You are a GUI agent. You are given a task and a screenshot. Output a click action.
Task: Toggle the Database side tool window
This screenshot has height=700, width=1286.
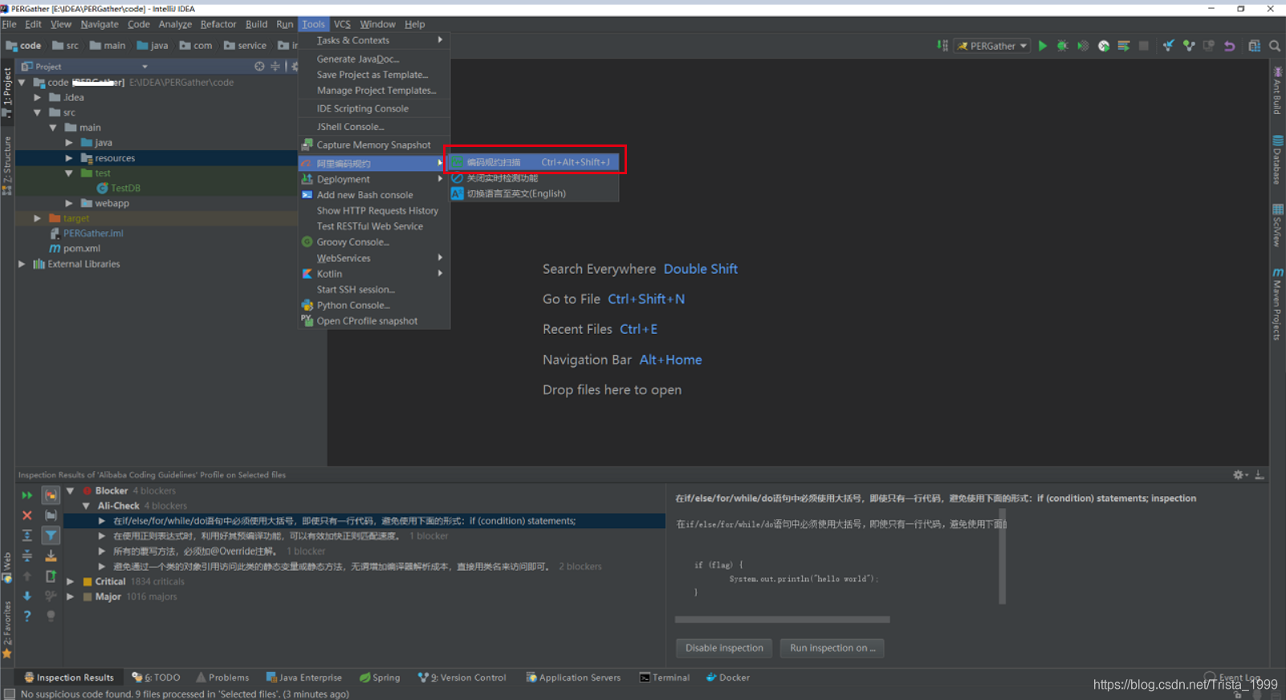1277,160
